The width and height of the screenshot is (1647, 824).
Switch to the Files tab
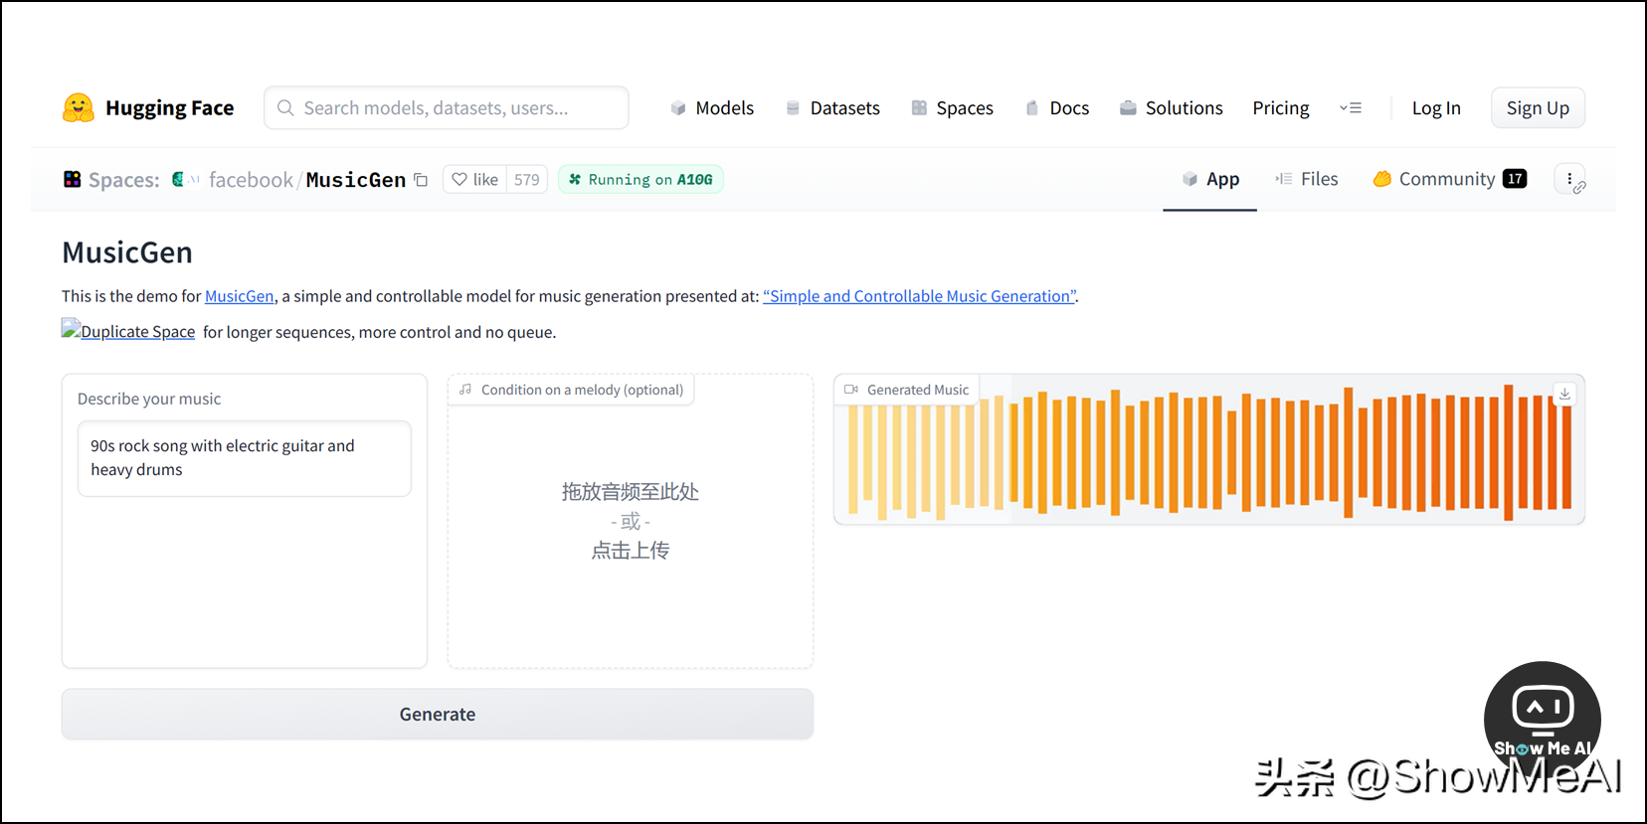(x=1307, y=179)
